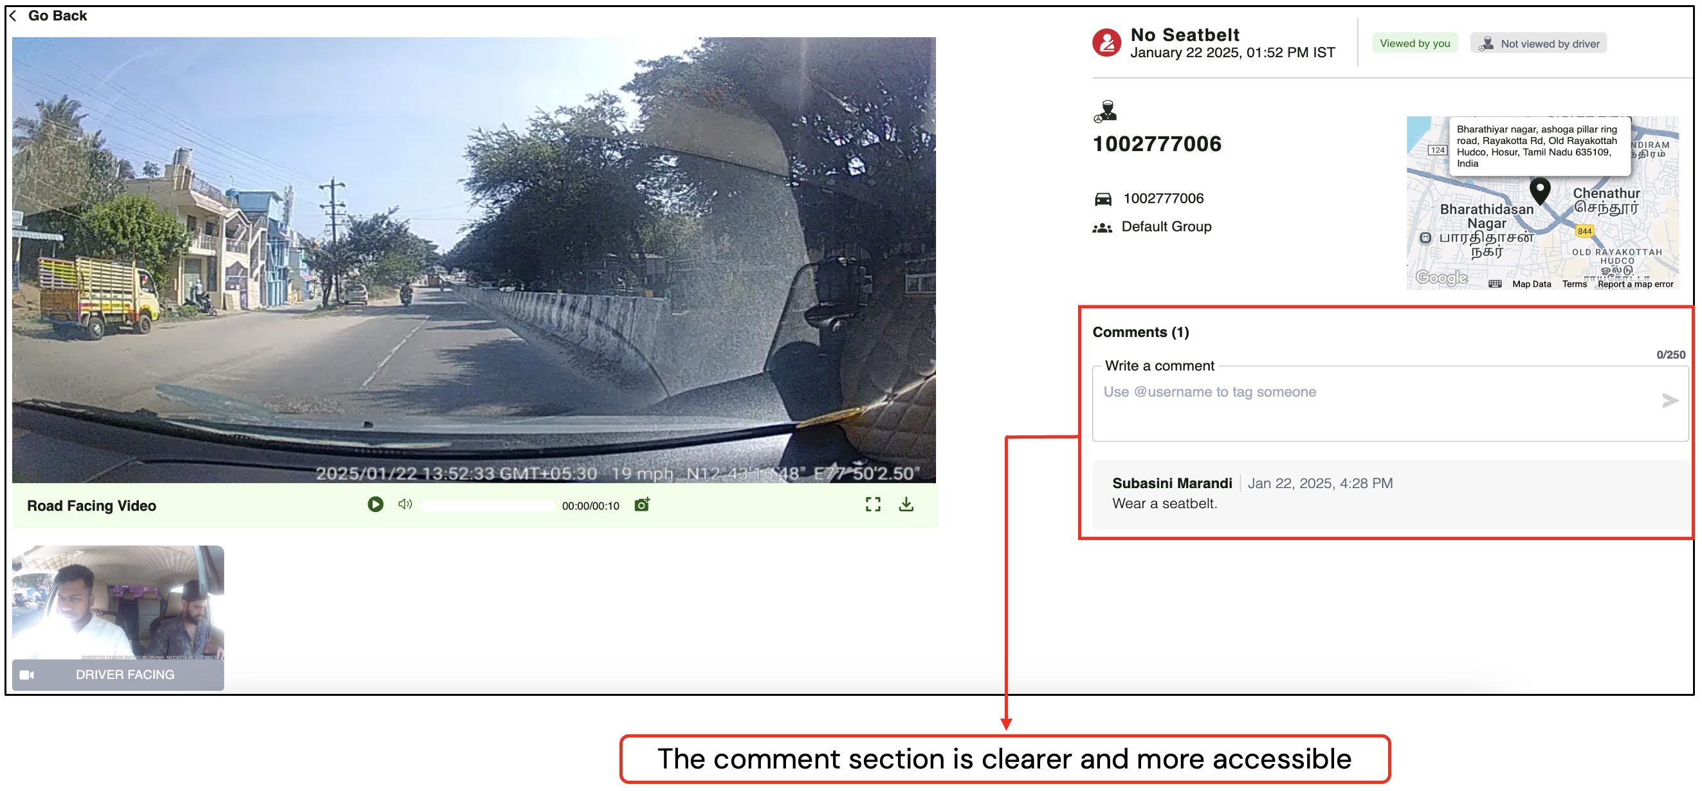Click the Not viewed by driver badge

[x=1538, y=44]
